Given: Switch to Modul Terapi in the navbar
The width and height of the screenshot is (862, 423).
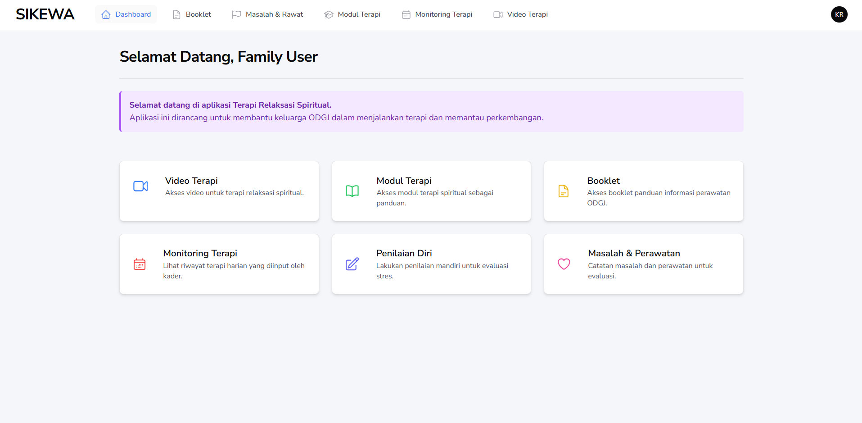Looking at the screenshot, I should click(x=352, y=14).
